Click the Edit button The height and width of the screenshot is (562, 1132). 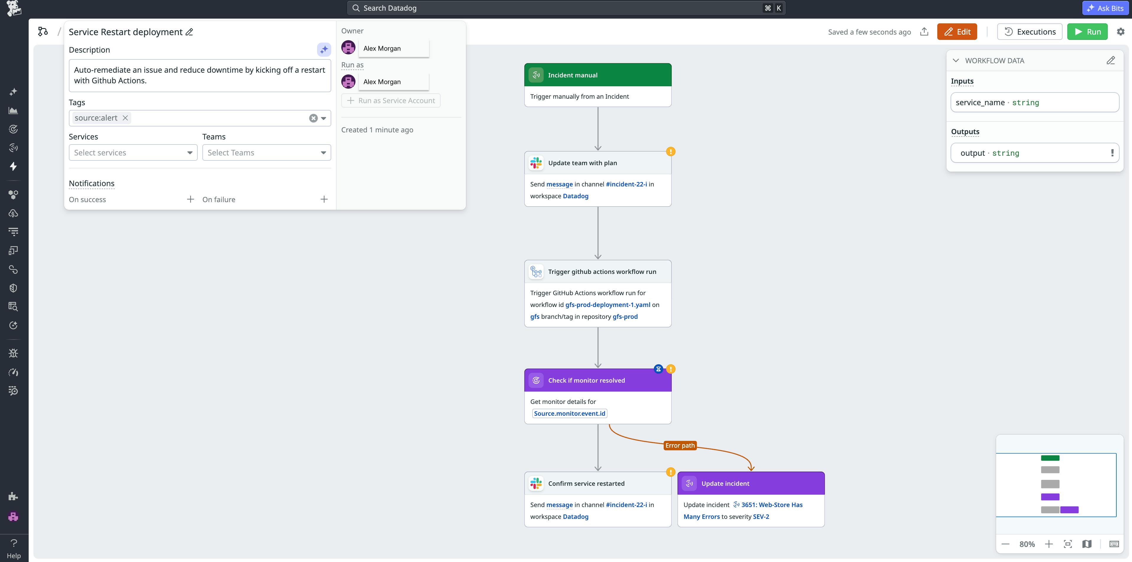click(x=957, y=32)
